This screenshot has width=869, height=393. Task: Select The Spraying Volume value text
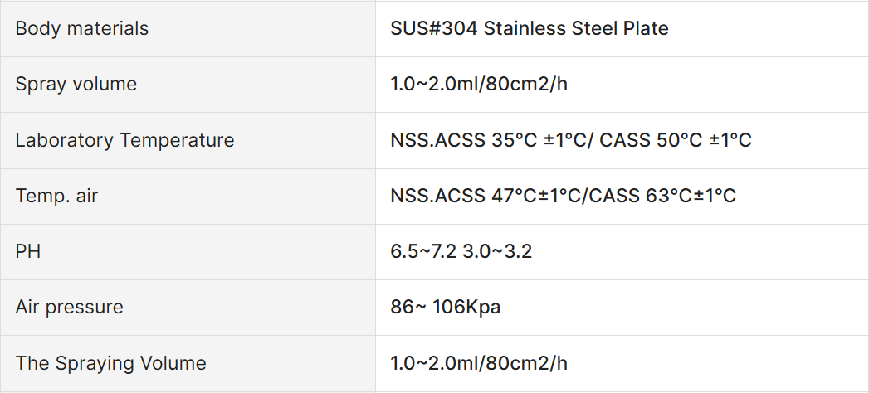pos(479,364)
